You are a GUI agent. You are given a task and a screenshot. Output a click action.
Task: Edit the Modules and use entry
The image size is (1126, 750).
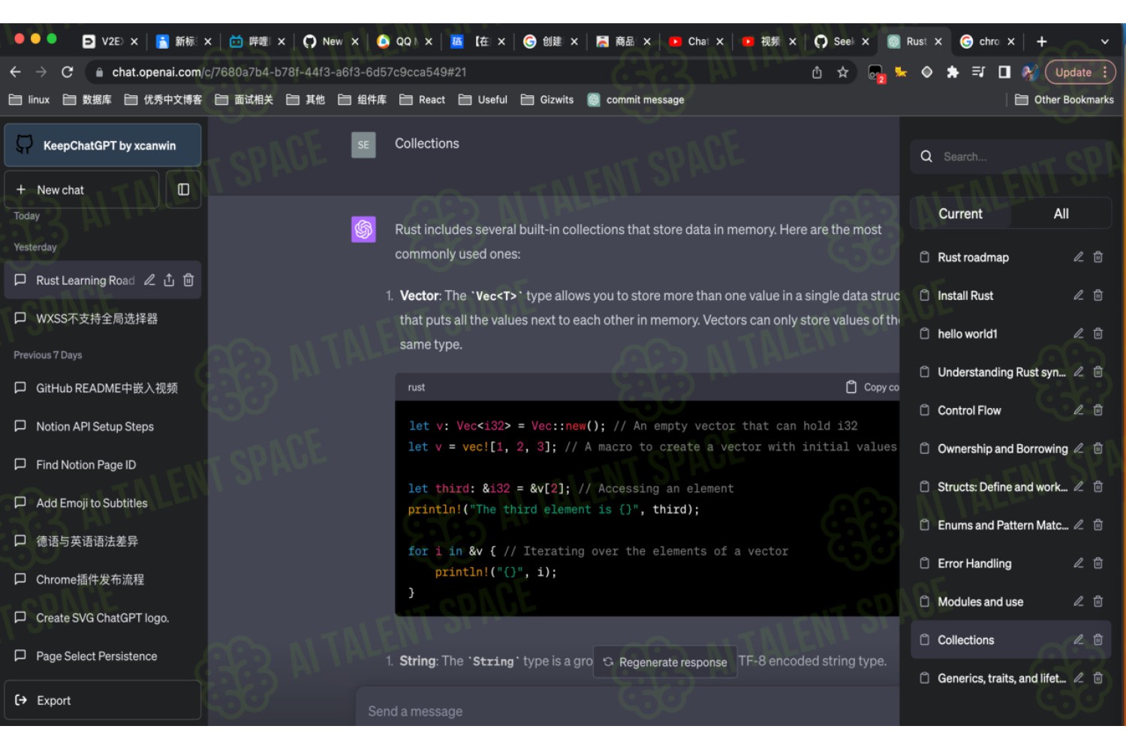point(1079,601)
